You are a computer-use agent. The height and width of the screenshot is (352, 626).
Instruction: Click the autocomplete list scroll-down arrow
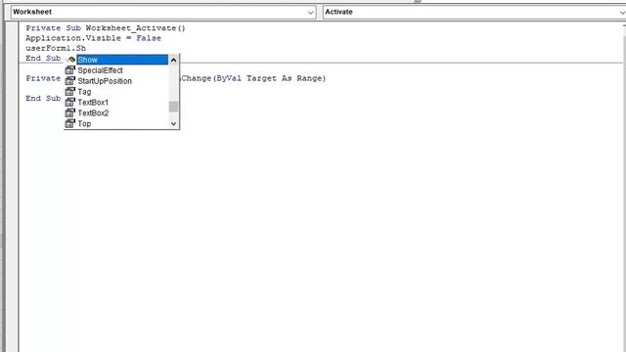174,124
